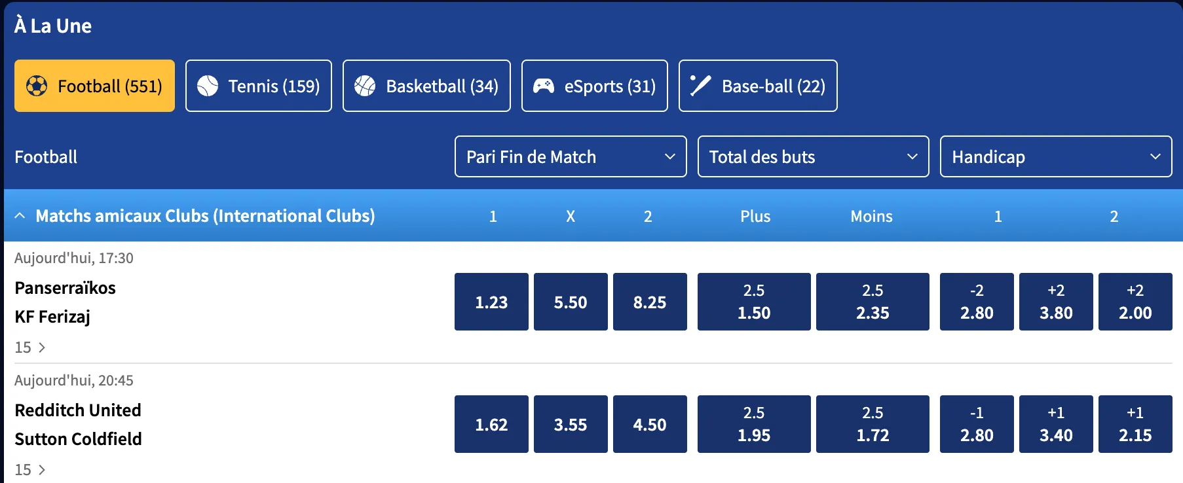Screen dimensions: 1183x483
Task: Open more markets arrow for Redditch United match
Action: click(42, 470)
